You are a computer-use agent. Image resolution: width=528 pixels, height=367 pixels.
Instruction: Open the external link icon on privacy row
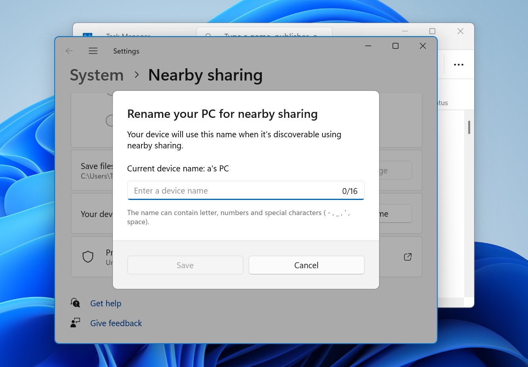(408, 257)
